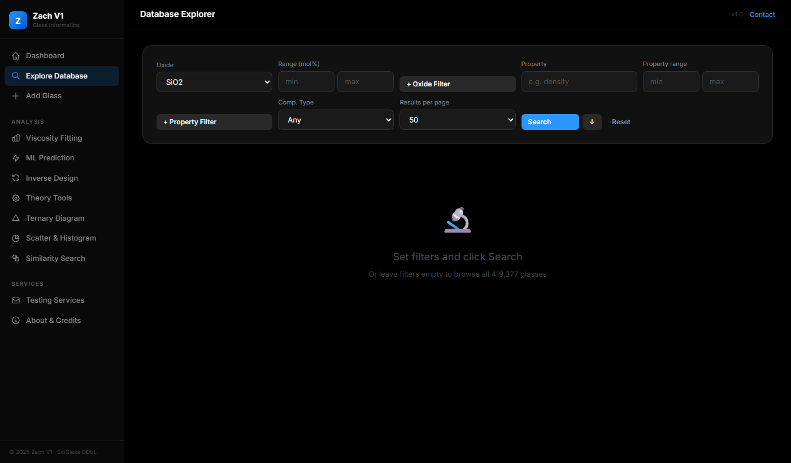Open the Contact link

point(762,15)
